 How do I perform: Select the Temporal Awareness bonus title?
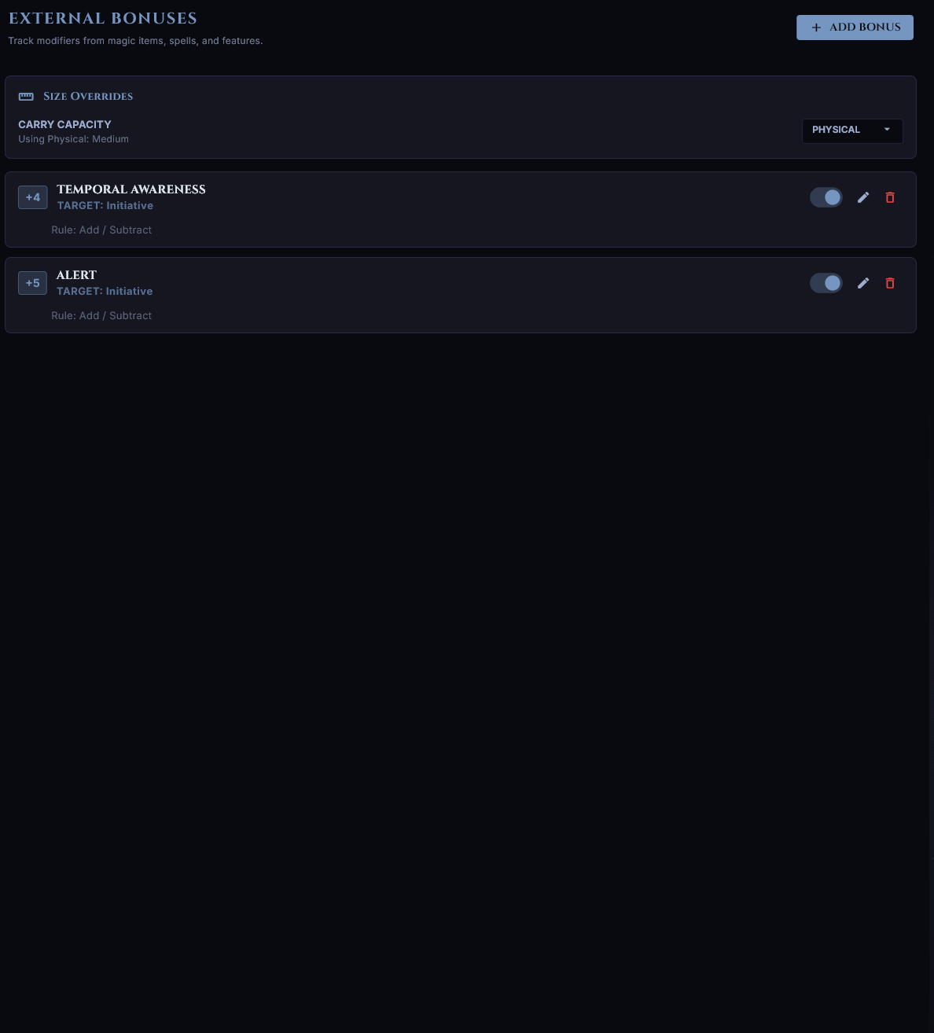click(131, 189)
